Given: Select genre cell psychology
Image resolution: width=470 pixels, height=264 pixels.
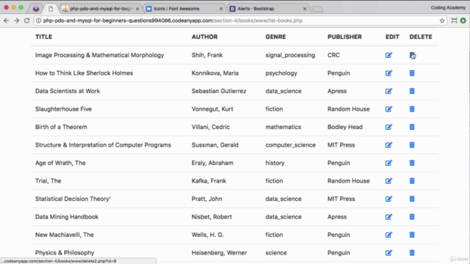Looking at the screenshot, I should tap(281, 73).
